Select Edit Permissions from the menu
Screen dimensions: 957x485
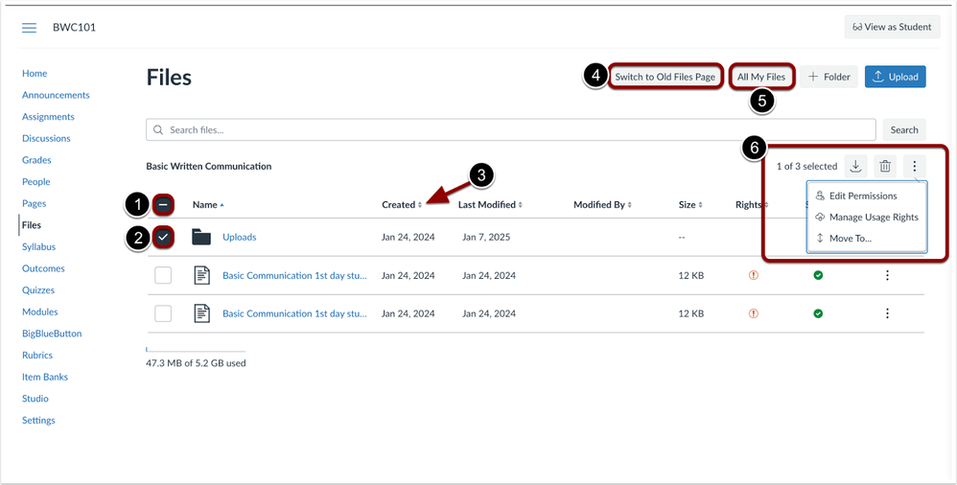pos(863,196)
